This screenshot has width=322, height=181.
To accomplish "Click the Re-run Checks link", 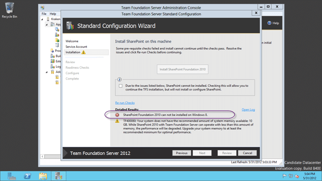I will [125, 103].
